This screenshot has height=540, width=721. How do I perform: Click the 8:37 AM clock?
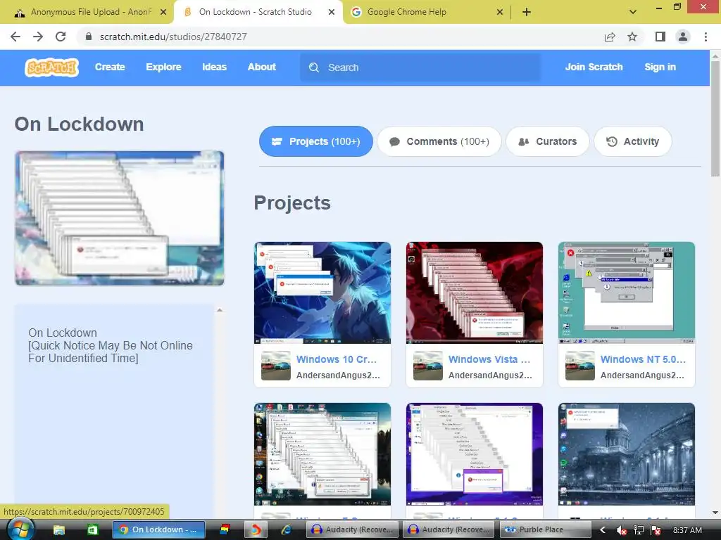tap(687, 530)
